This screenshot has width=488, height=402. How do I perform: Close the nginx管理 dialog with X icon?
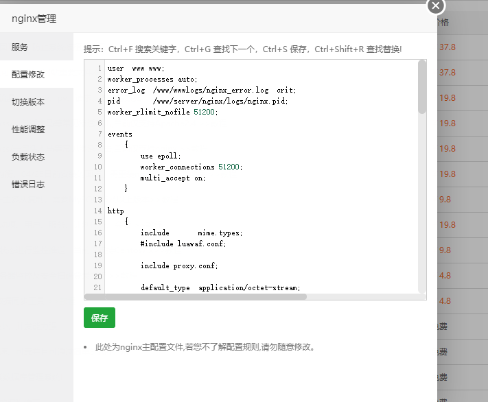point(436,6)
